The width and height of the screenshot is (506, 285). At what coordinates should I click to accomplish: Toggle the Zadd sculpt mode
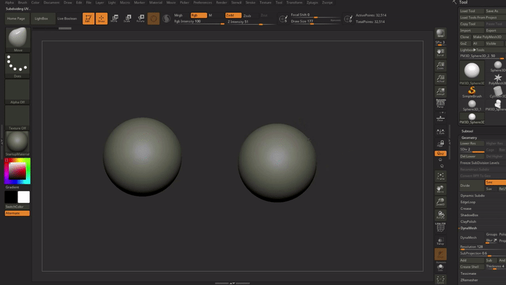[x=233, y=15]
